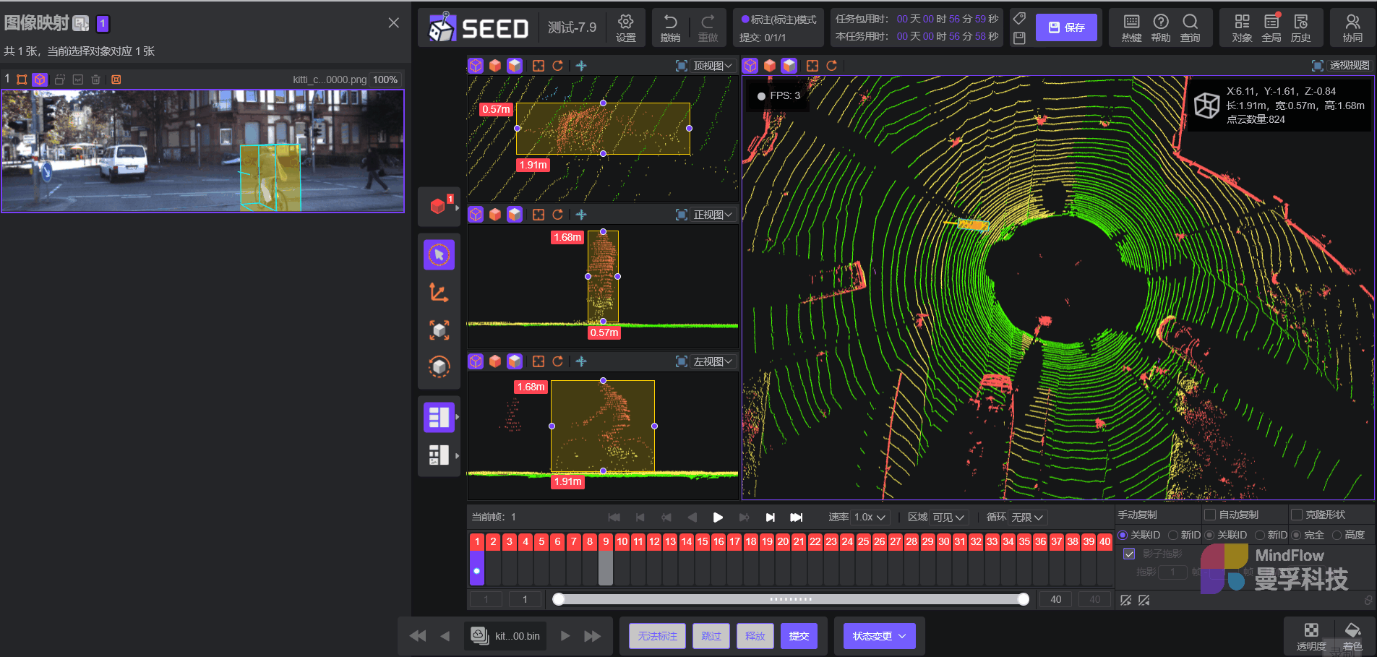Open the 查询 search icon
The image size is (1377, 657).
tap(1190, 27)
